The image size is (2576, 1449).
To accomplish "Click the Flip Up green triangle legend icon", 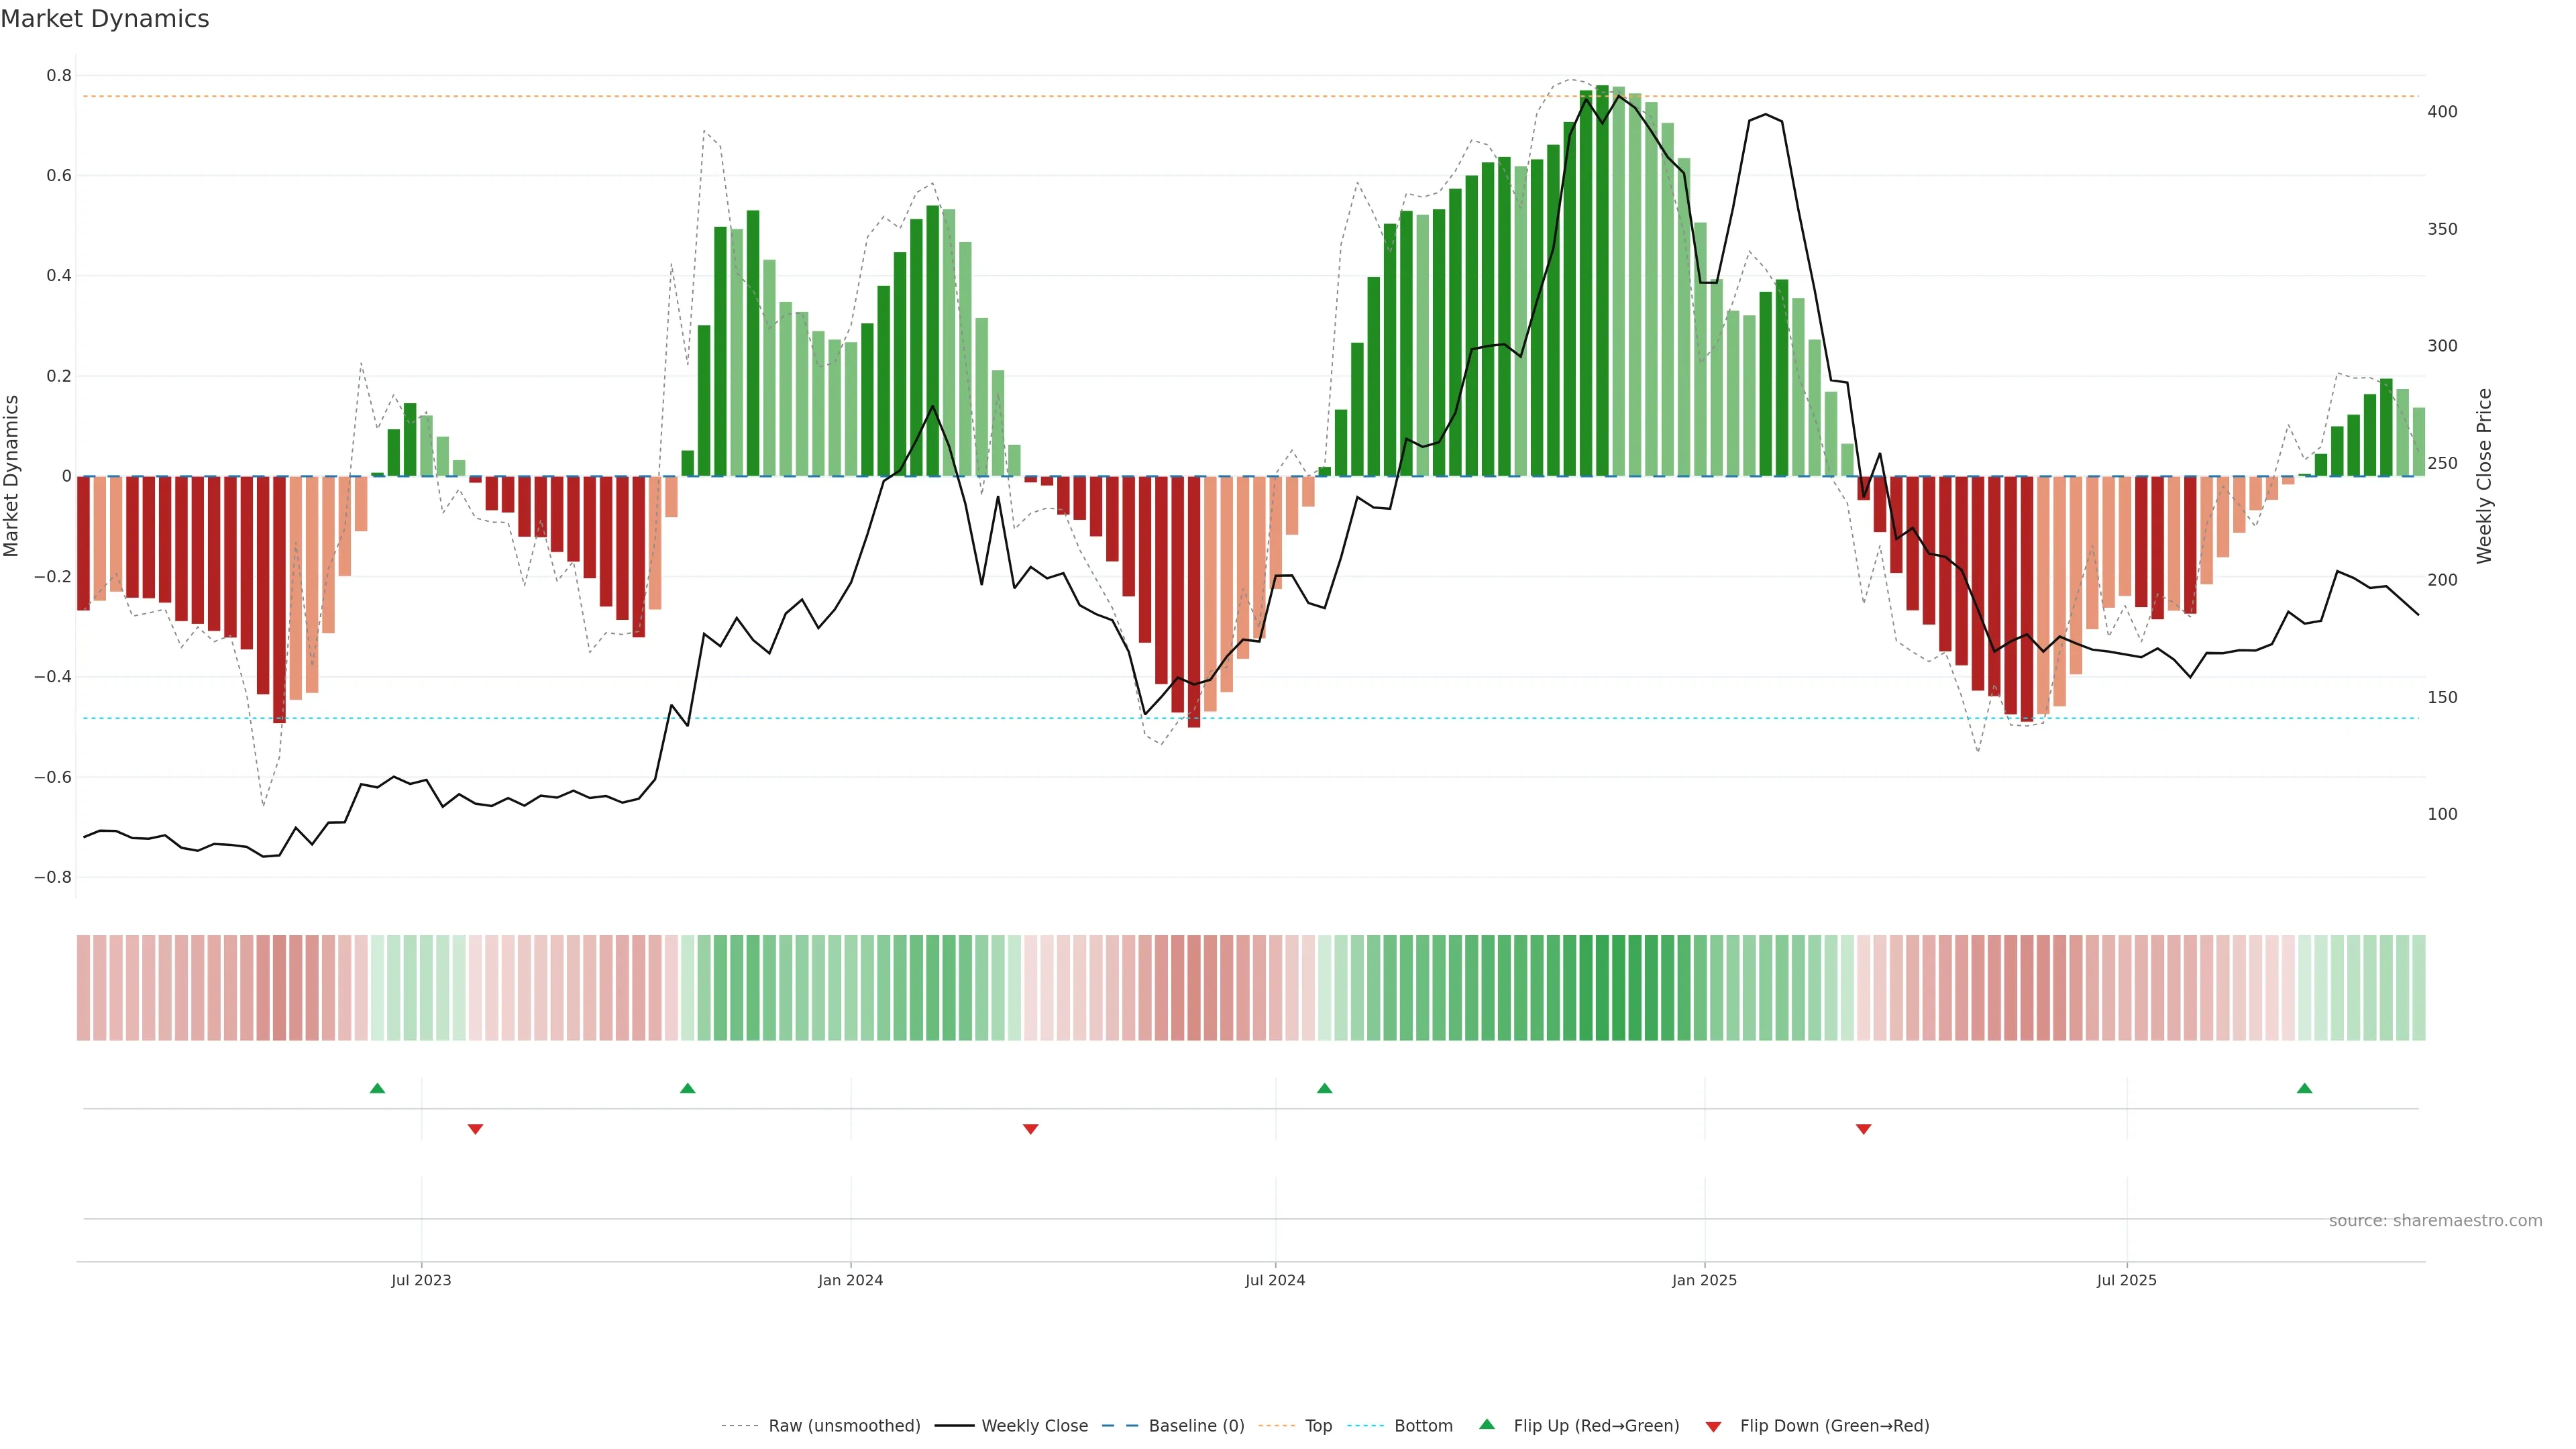I will pyautogui.click(x=1487, y=1424).
